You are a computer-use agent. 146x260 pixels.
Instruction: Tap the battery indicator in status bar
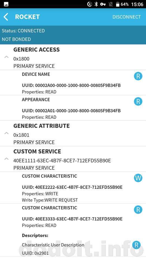[x=118, y=4]
